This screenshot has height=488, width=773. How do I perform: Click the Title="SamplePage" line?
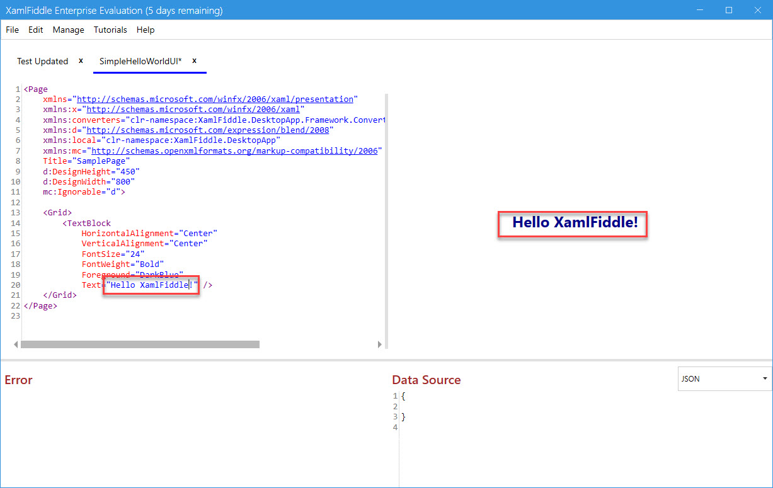point(86,161)
